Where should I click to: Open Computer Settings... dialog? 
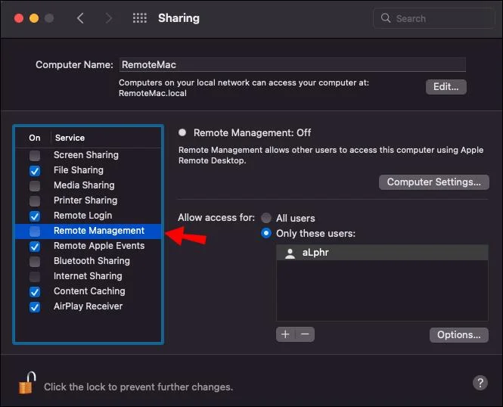click(433, 182)
